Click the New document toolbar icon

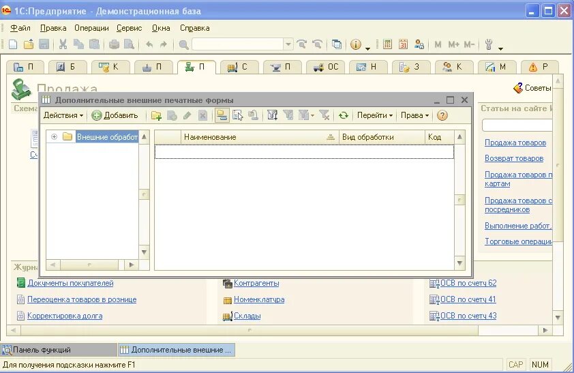click(13, 44)
